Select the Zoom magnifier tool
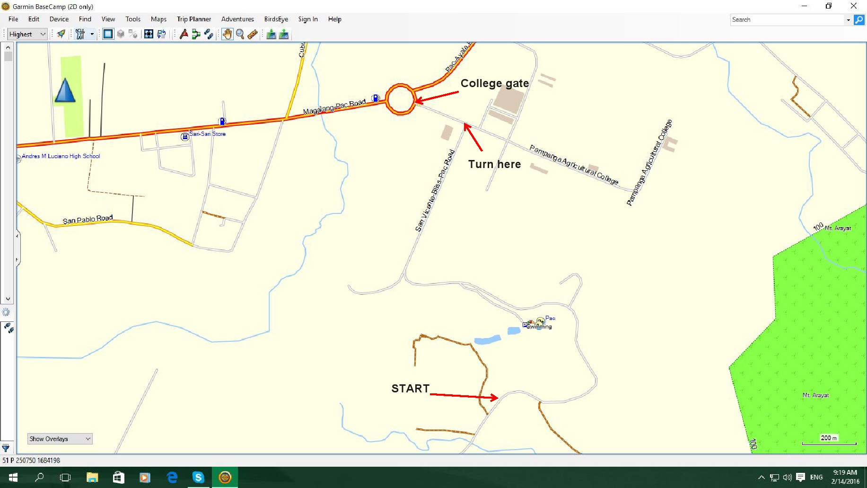 pyautogui.click(x=240, y=34)
